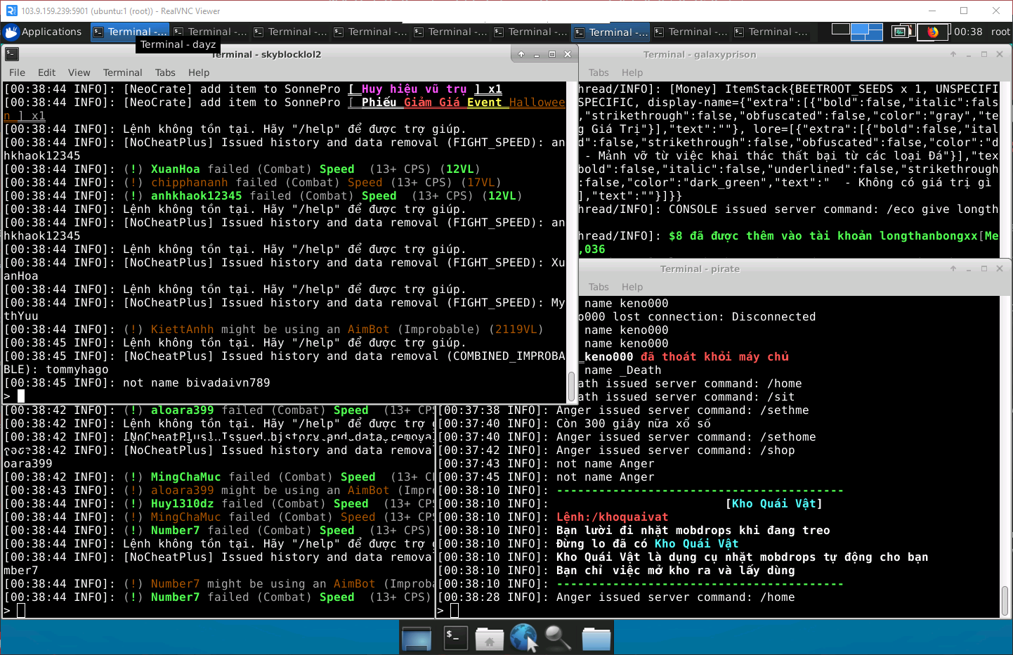Select the first Terminal taskbar button
Screen dimensions: 1013x655
[130, 32]
